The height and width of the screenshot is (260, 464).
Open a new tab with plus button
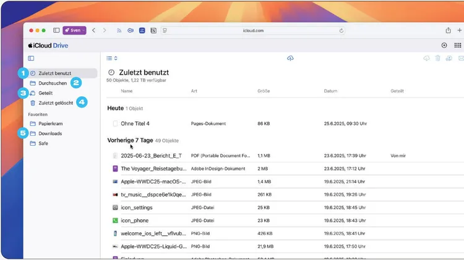pos(459,30)
